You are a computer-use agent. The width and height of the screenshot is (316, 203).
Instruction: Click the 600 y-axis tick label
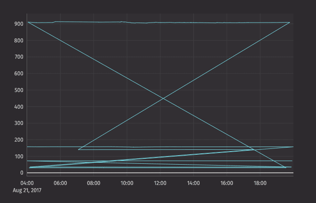(19, 74)
